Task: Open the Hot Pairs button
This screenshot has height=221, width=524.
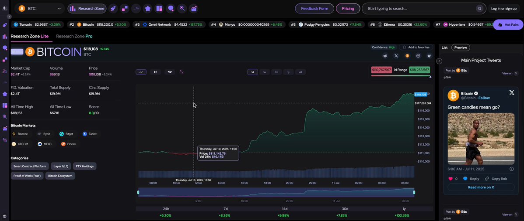Action: click(x=508, y=25)
